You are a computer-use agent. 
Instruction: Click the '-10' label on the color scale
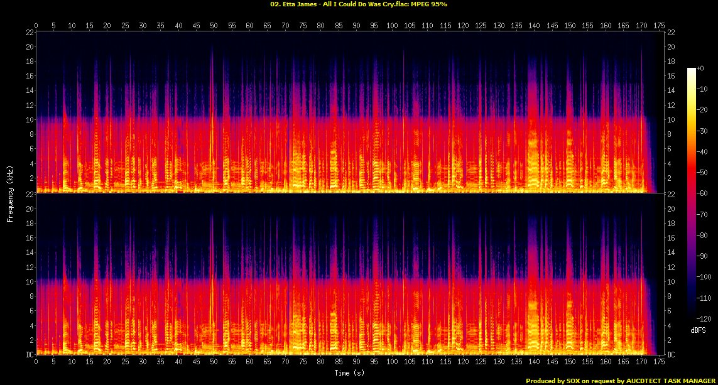(702, 89)
